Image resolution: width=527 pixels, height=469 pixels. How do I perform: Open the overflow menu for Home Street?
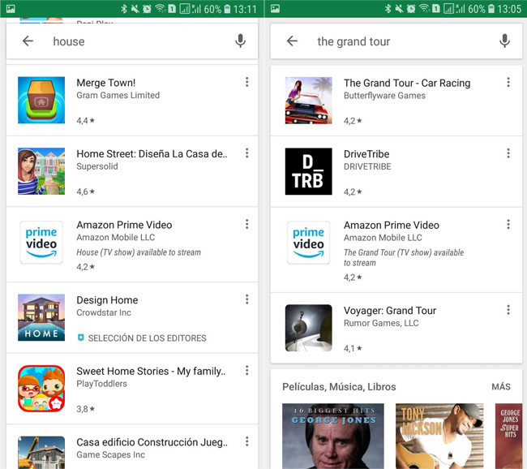tap(247, 153)
